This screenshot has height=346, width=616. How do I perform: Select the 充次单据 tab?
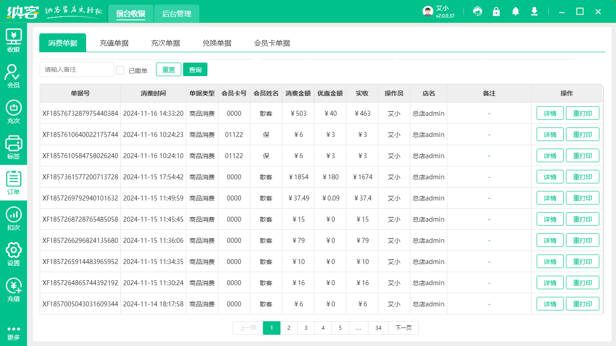coord(165,43)
